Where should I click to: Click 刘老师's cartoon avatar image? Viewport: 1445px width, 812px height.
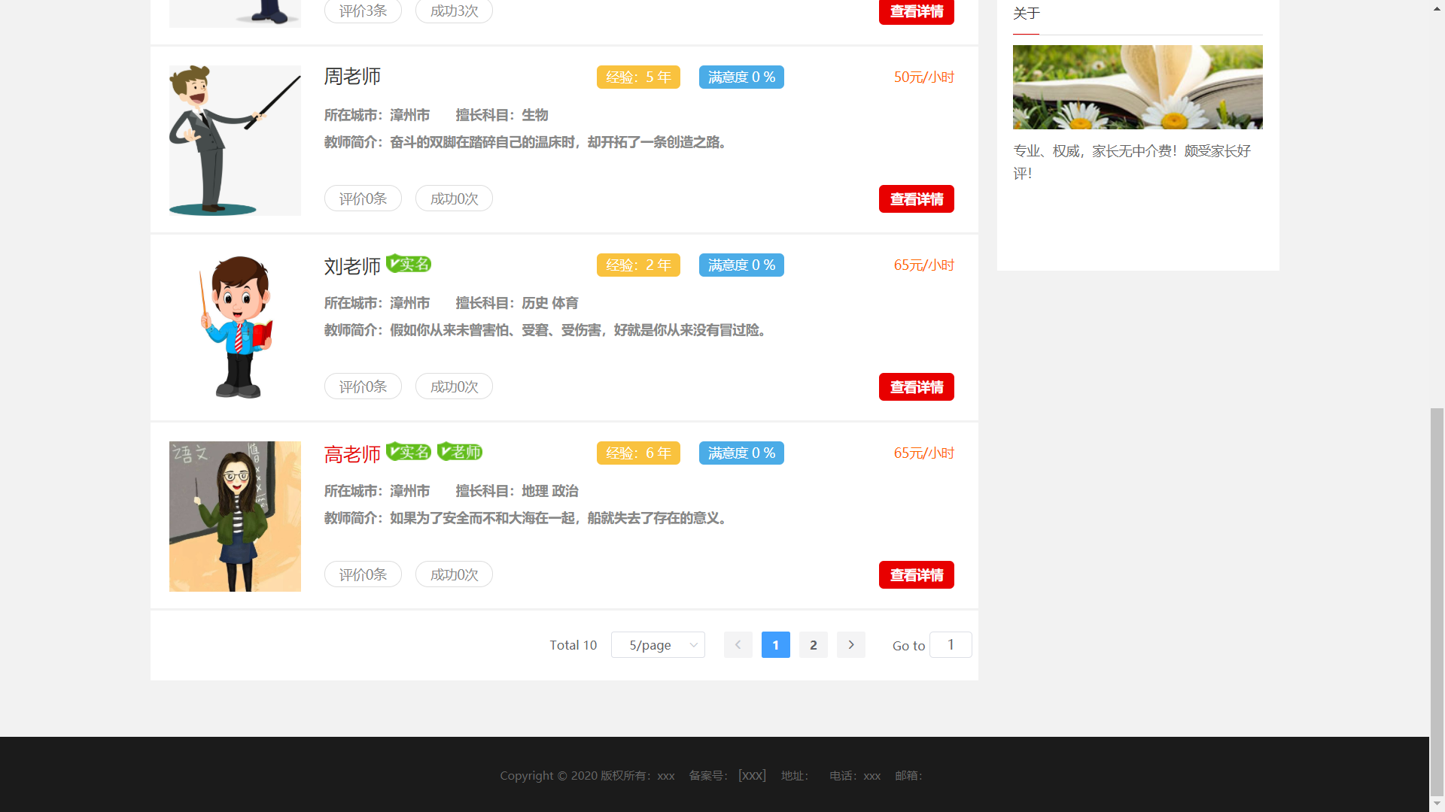click(x=235, y=329)
